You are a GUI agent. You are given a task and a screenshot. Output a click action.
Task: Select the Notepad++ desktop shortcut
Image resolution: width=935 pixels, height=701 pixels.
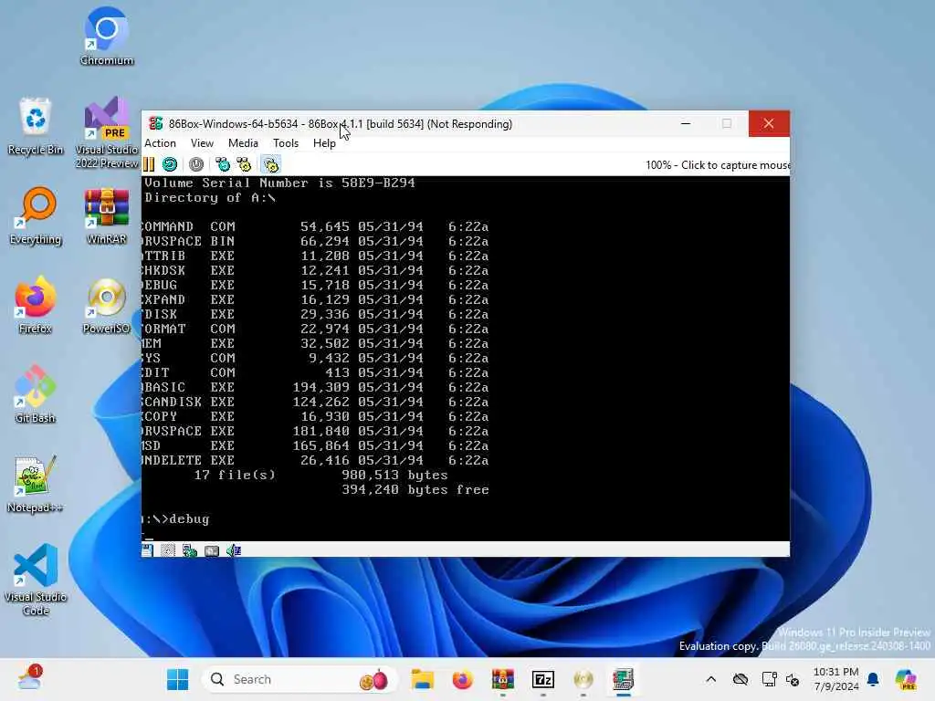pyautogui.click(x=36, y=484)
